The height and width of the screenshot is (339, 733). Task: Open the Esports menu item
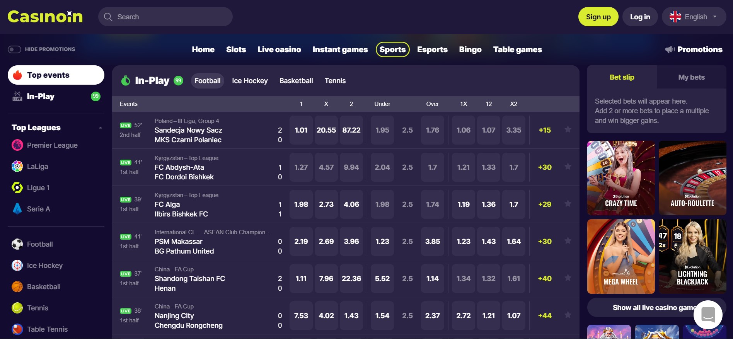tap(432, 49)
